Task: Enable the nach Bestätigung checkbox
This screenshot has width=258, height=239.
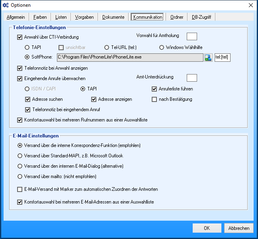Action: pos(154,99)
